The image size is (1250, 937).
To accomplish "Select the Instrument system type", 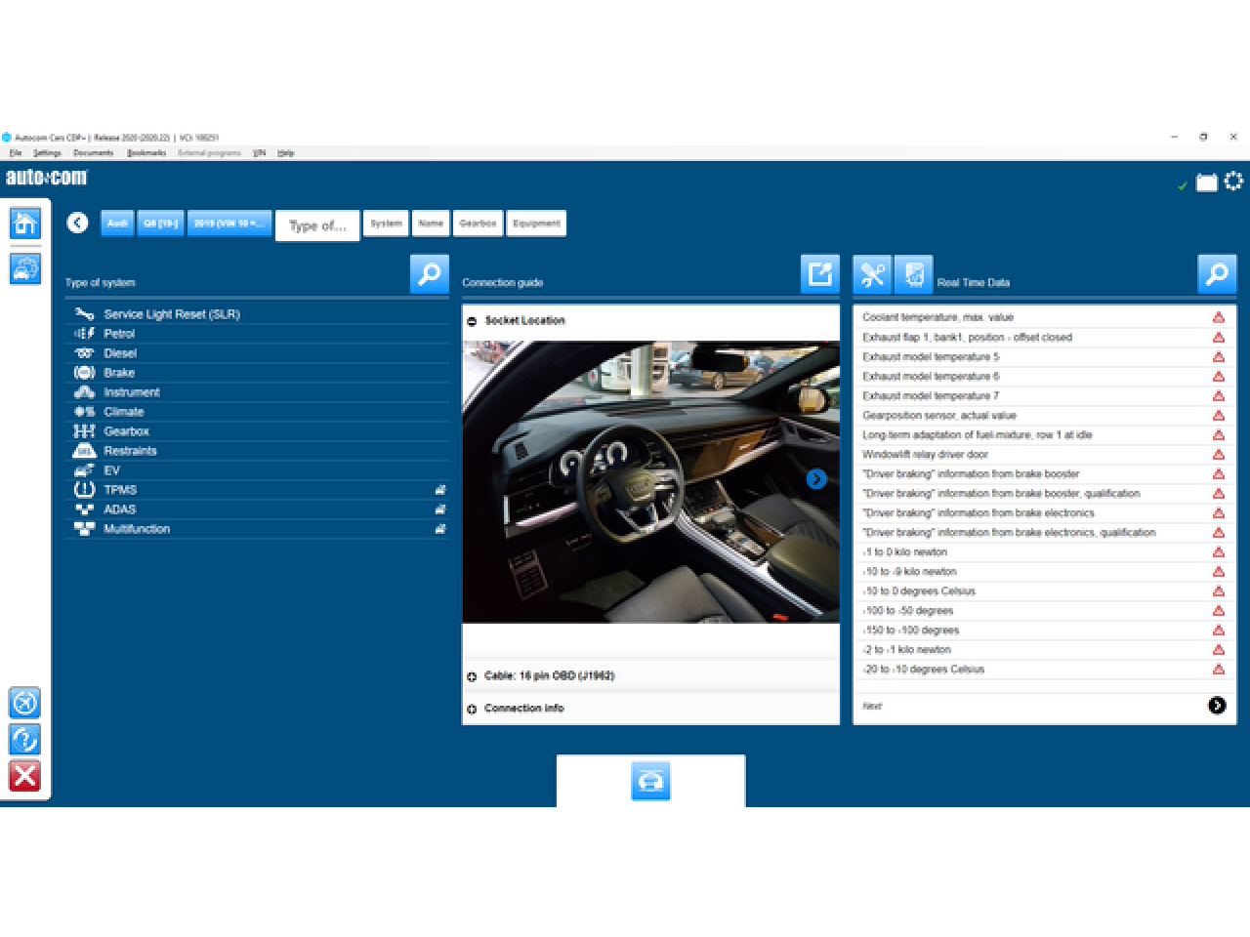I will 258,392.
